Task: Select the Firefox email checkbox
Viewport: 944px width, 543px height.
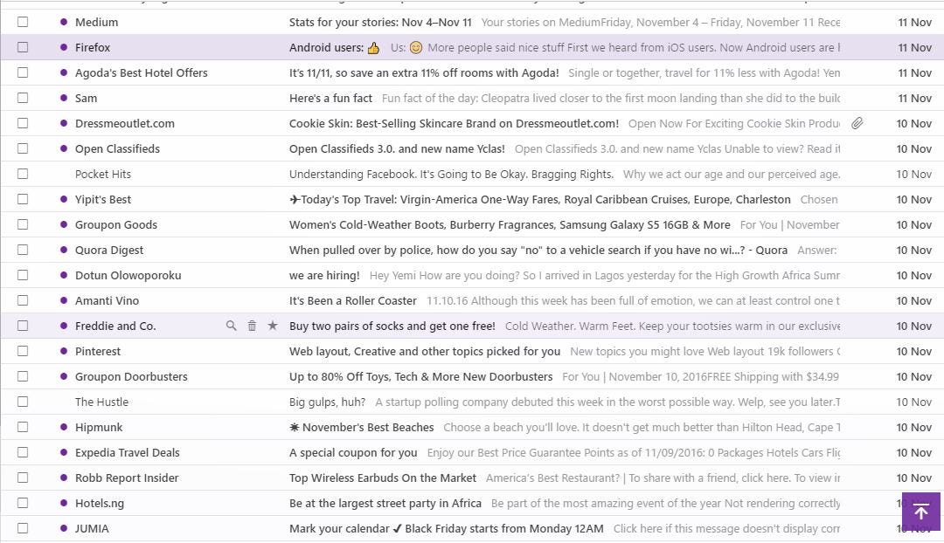Action: 23,47
